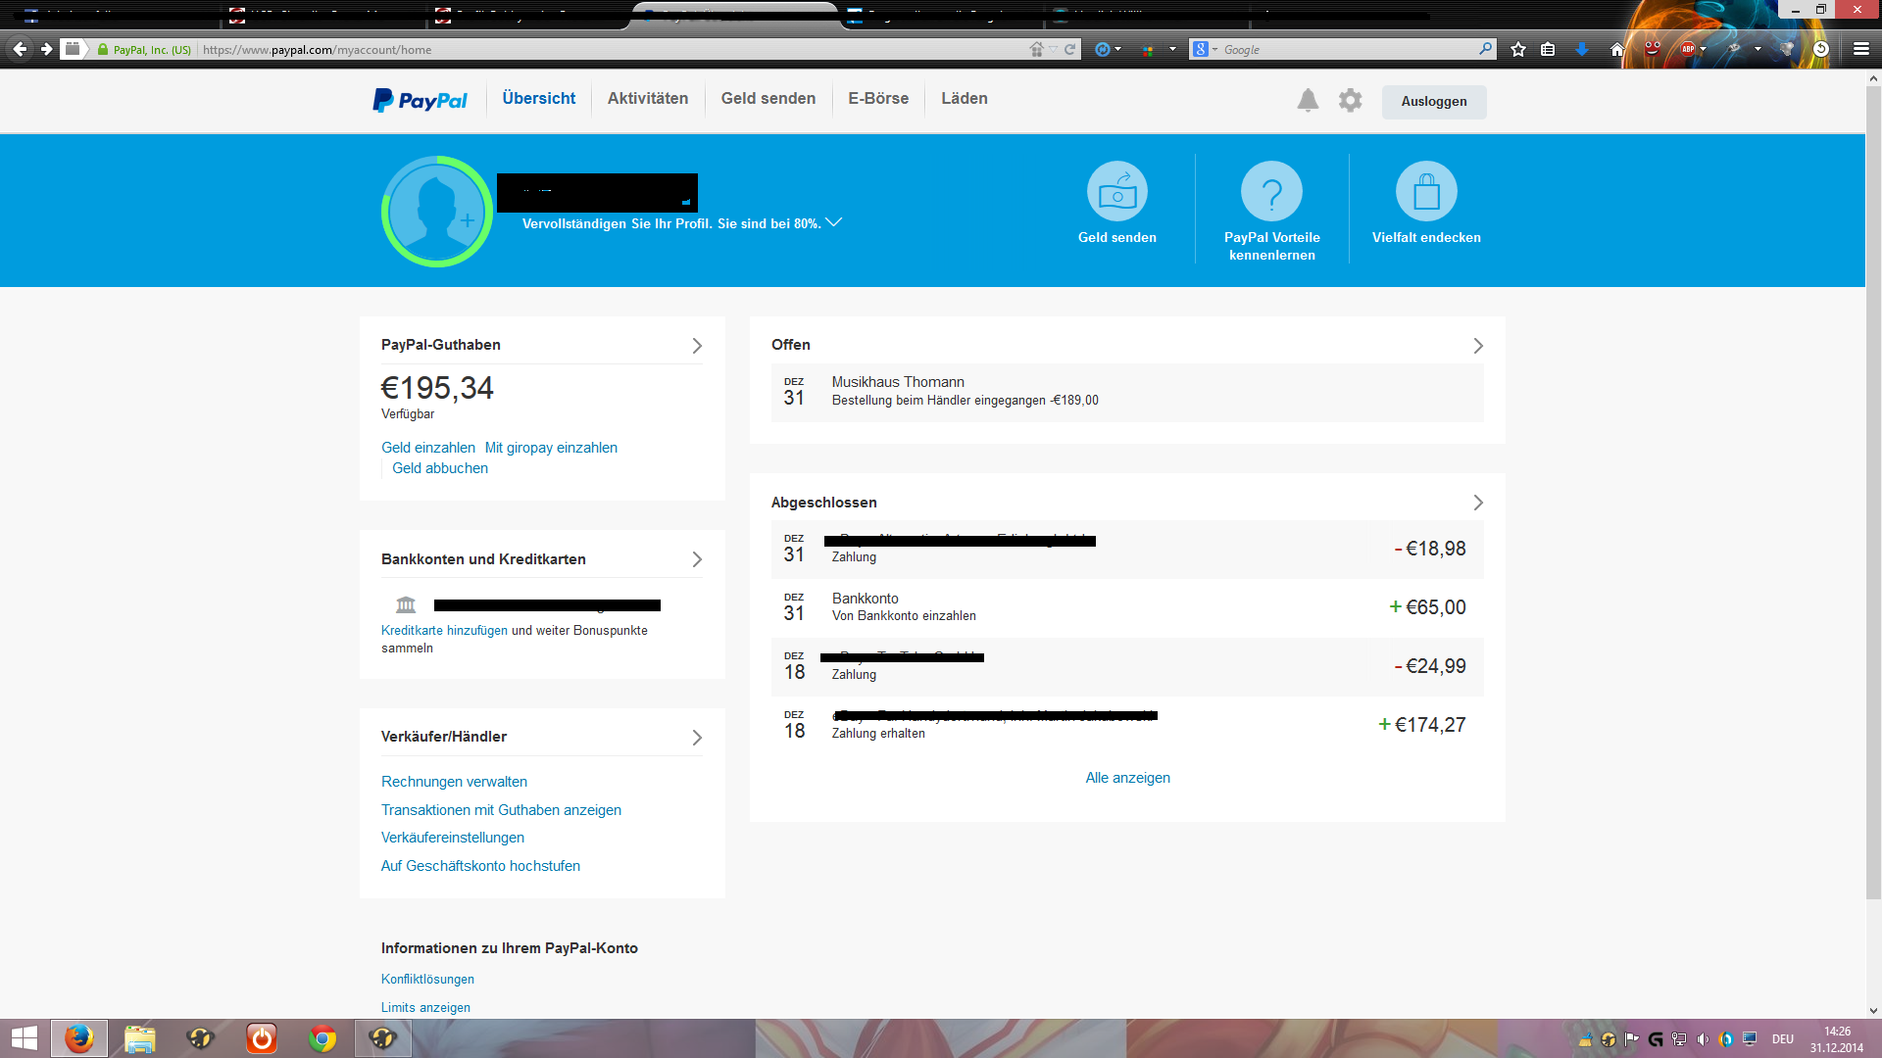Go back with the browser back arrow
This screenshot has width=1882, height=1058.
click(x=20, y=49)
